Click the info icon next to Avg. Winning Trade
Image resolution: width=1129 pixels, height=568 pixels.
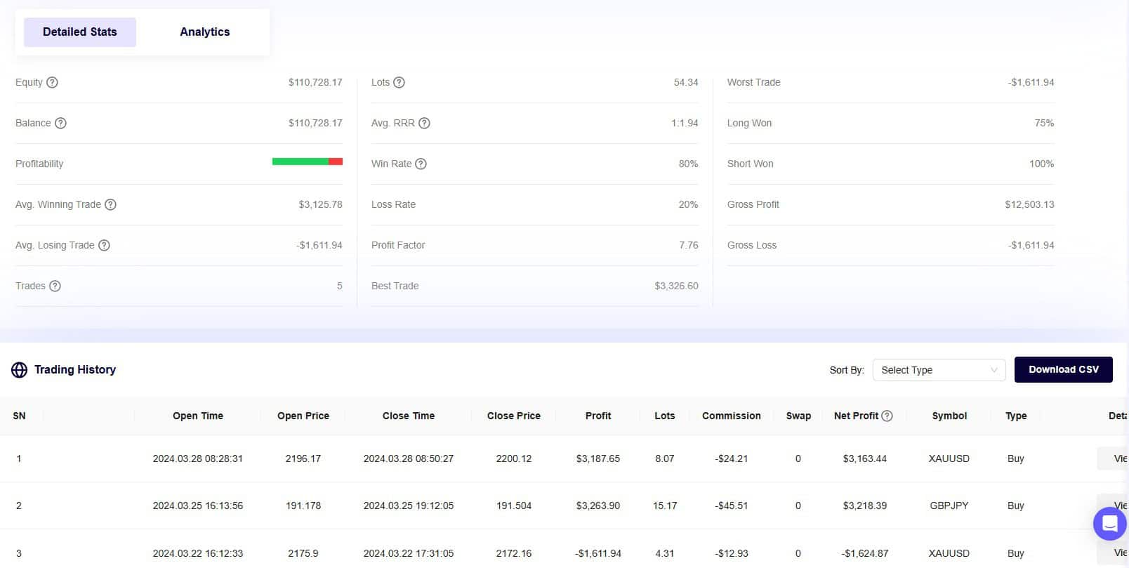click(x=110, y=204)
